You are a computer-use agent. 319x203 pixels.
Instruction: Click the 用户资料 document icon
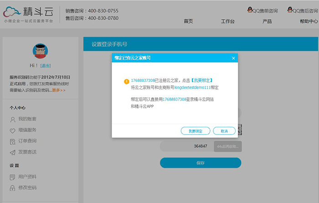pyautogui.click(x=12, y=177)
